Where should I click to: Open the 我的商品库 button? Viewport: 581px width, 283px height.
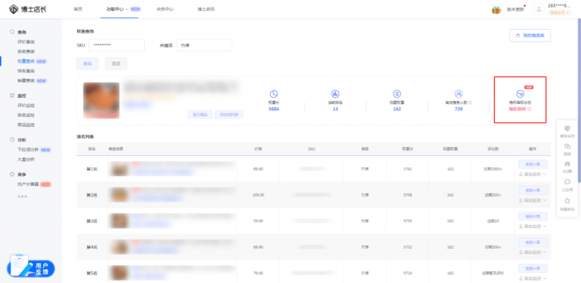tap(530, 36)
